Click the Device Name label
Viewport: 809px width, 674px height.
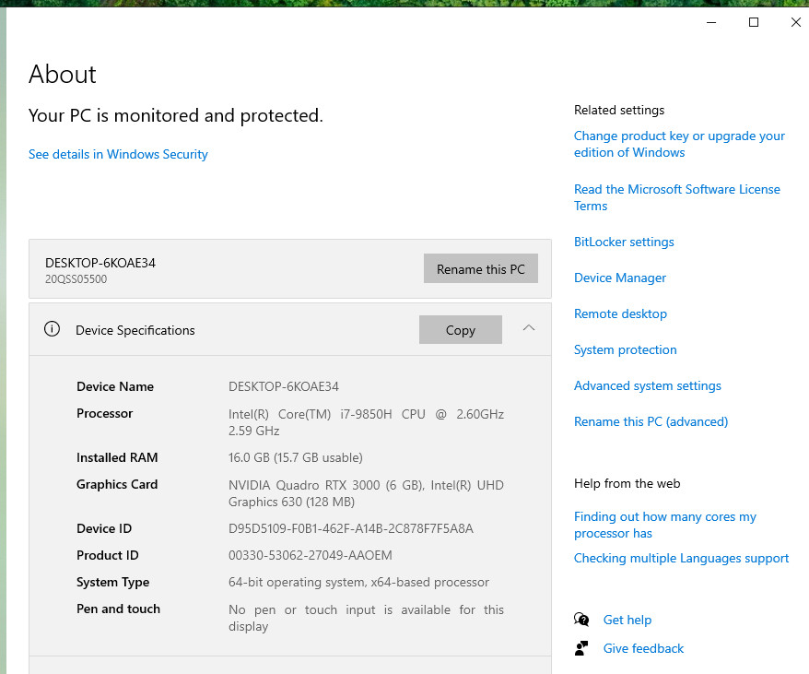pos(115,386)
